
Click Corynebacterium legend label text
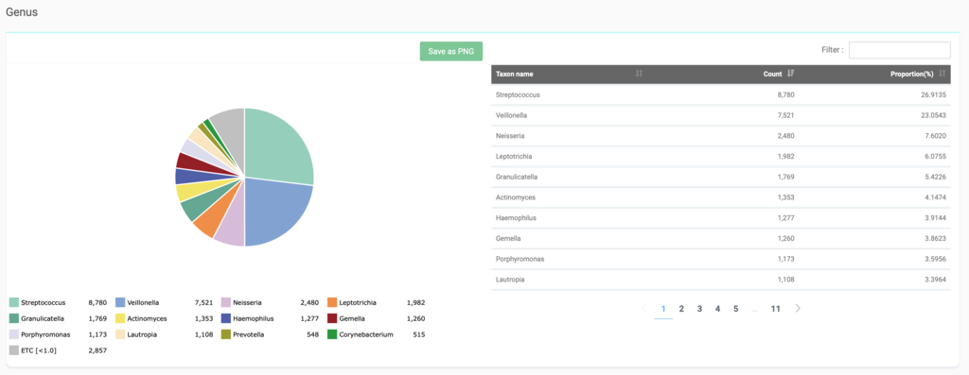coord(366,335)
